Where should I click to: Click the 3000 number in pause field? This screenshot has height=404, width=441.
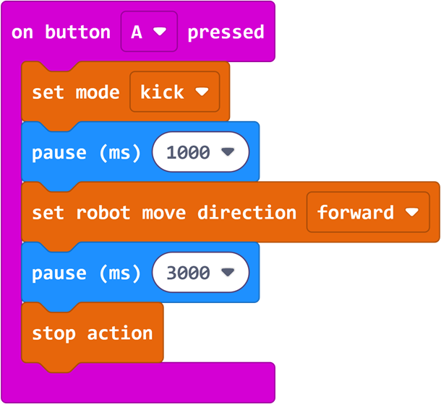[188, 273]
